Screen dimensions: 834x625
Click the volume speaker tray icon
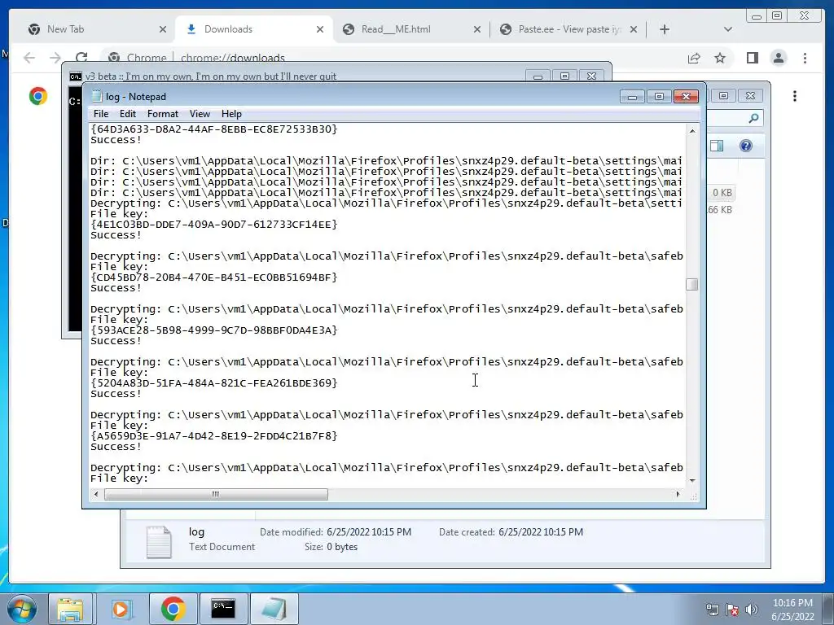click(752, 610)
